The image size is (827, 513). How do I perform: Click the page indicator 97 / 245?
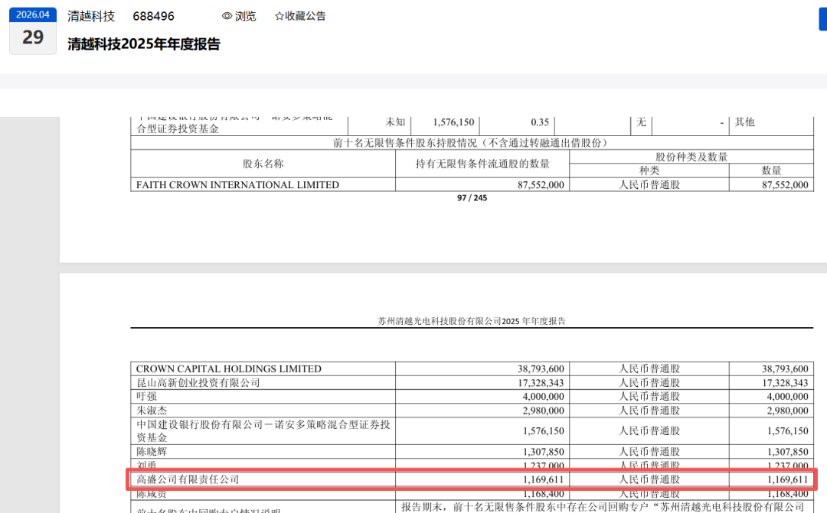(x=472, y=198)
